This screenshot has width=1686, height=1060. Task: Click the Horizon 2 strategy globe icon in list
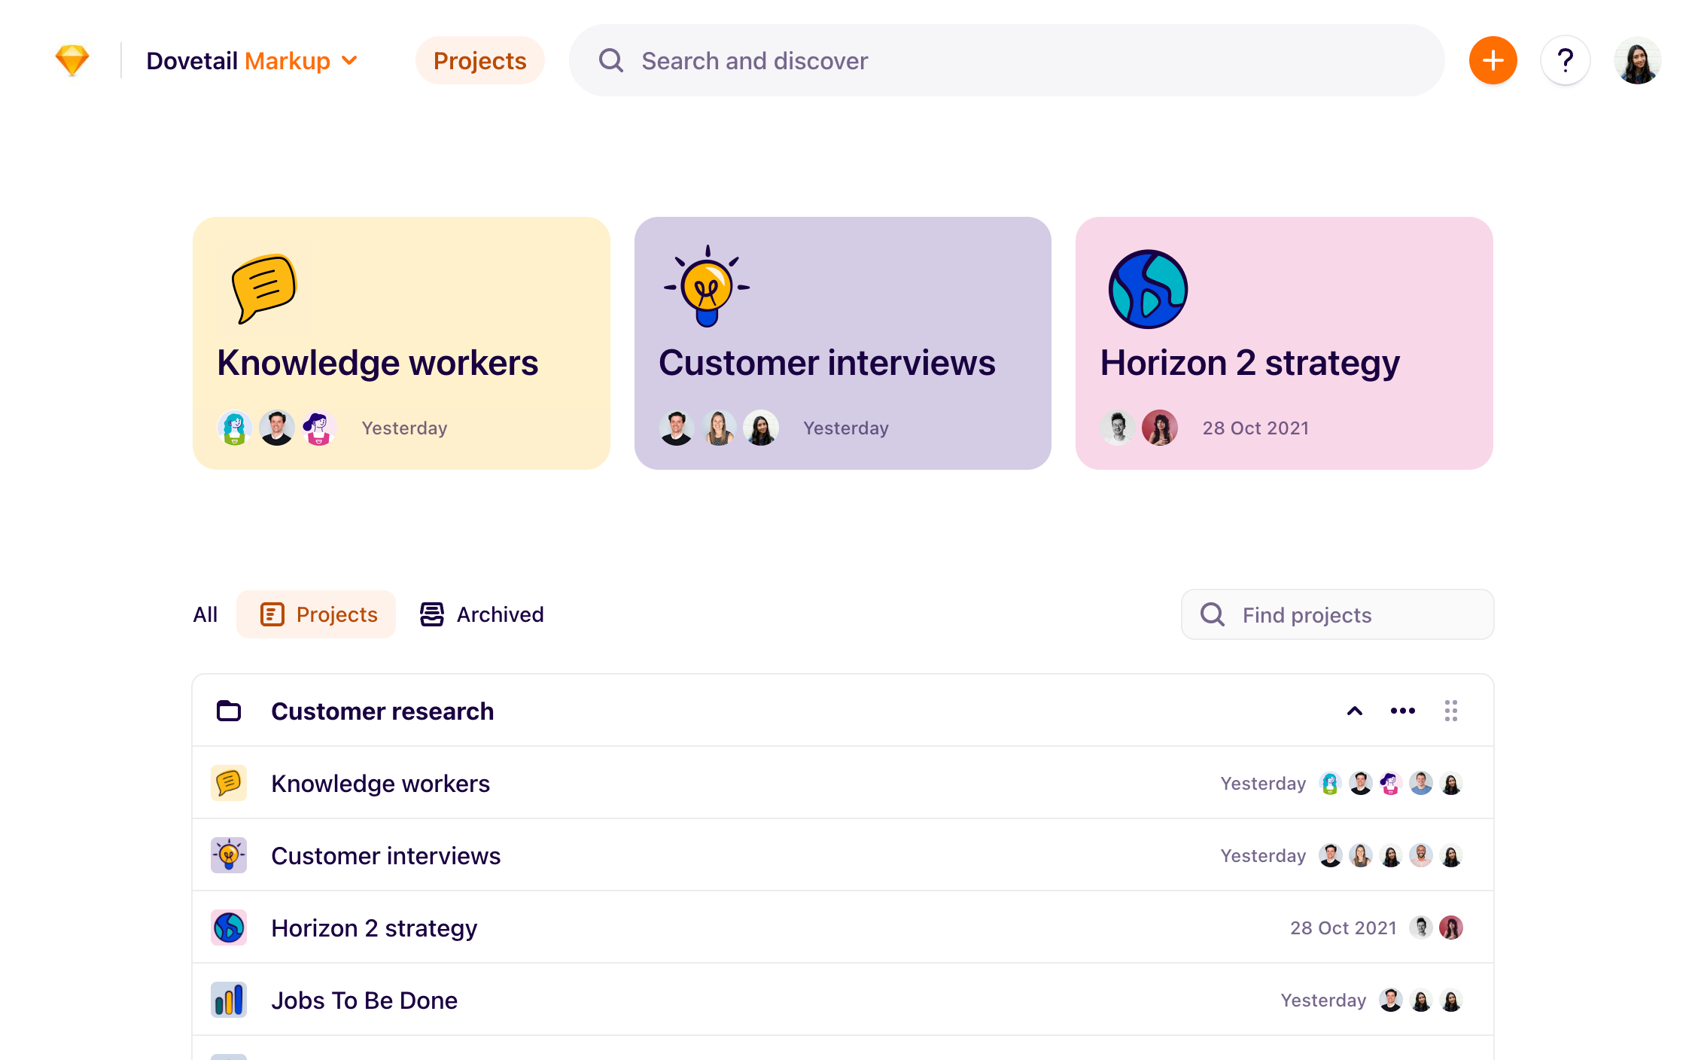(229, 927)
